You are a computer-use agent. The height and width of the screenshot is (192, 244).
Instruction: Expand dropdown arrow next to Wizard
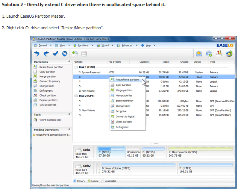pos(112,45)
